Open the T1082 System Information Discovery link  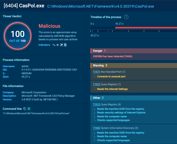96,128
